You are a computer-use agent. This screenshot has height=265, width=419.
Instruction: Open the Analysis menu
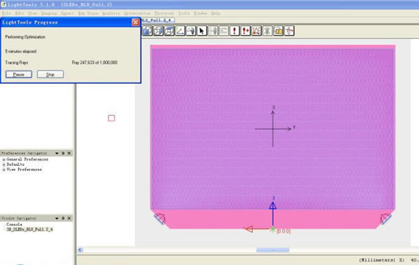point(111,13)
